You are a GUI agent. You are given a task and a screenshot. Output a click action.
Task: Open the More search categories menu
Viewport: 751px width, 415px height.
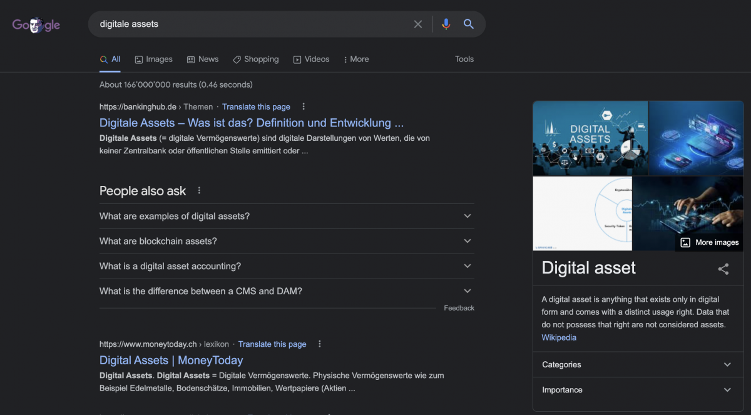click(356, 59)
